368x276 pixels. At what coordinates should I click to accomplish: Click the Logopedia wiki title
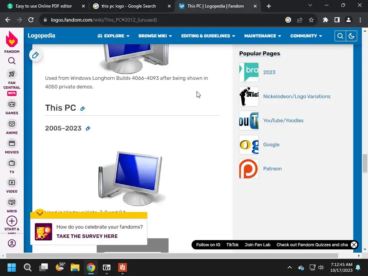pos(41,36)
